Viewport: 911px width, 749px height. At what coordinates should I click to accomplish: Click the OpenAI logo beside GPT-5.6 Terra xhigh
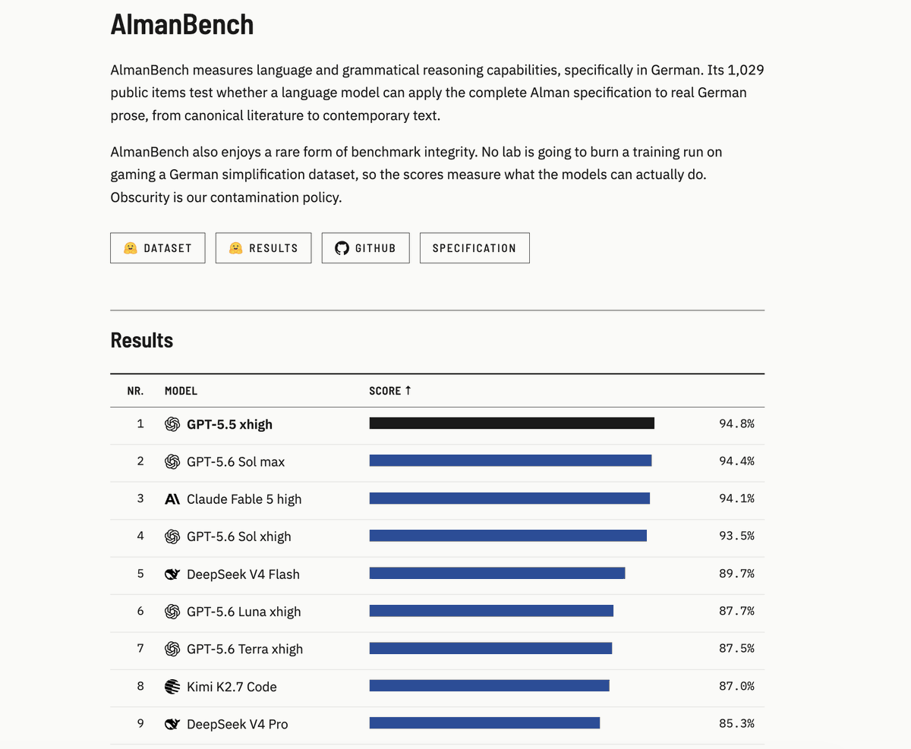[x=172, y=649]
